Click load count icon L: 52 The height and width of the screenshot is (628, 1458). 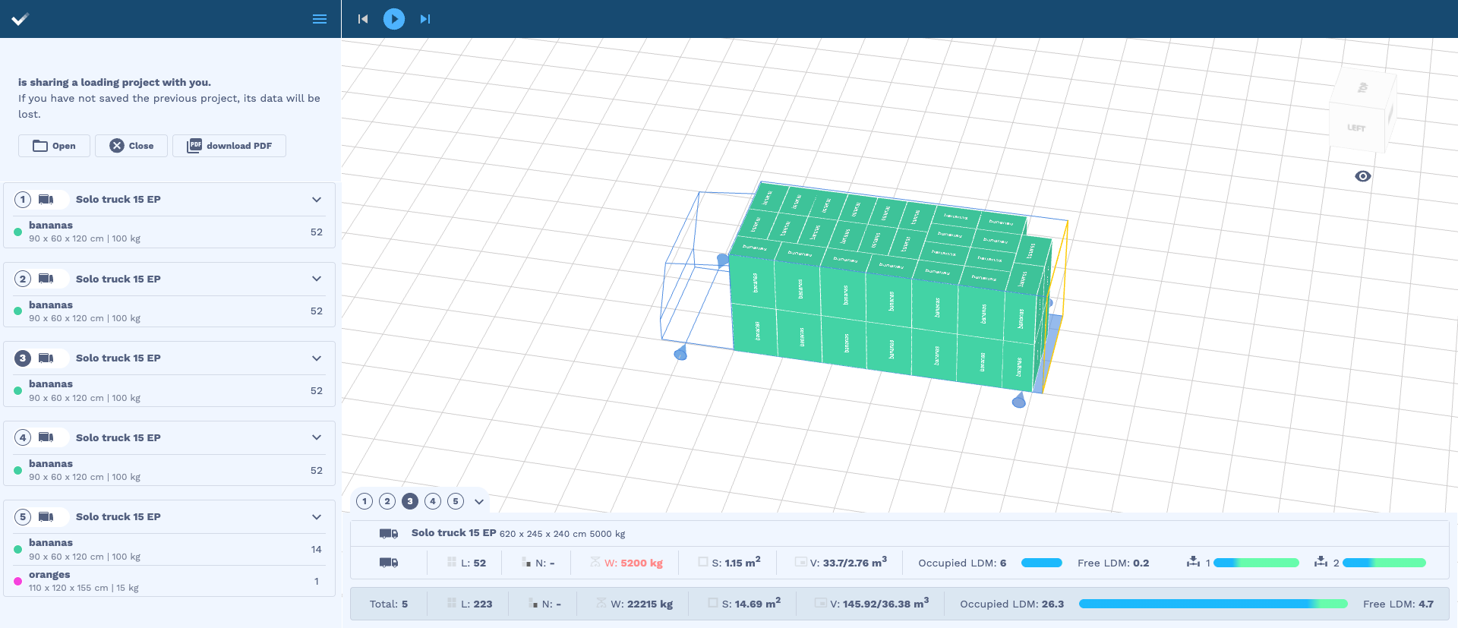coord(452,563)
